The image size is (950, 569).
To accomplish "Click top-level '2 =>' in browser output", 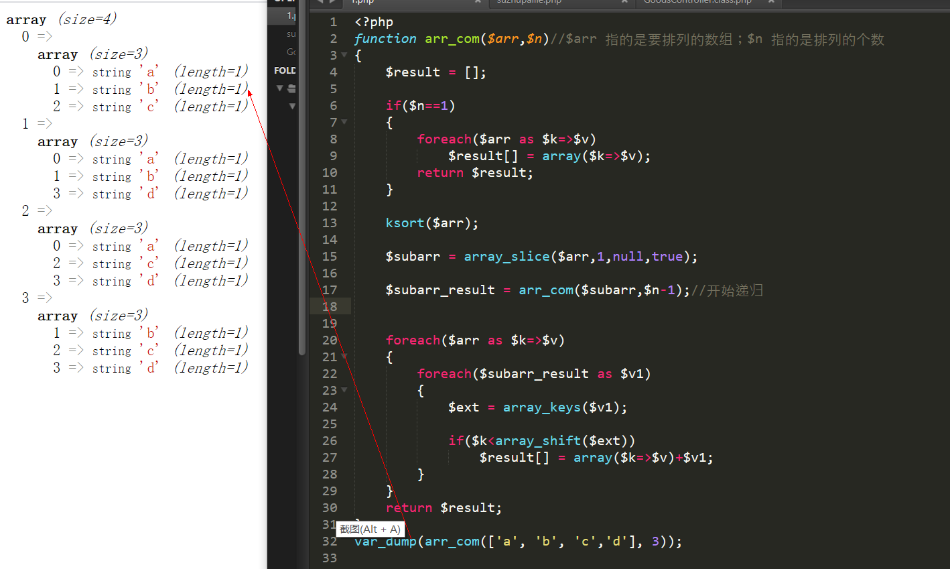I will pyautogui.click(x=36, y=210).
